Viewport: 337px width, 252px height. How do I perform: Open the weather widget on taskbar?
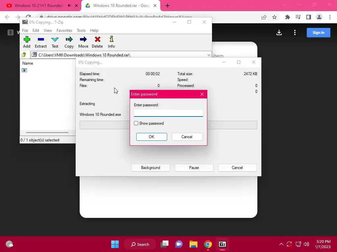pos(9,244)
